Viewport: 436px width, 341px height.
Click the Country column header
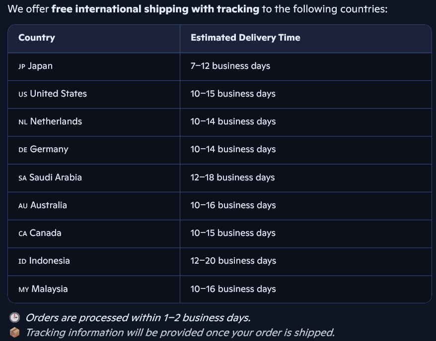click(37, 38)
